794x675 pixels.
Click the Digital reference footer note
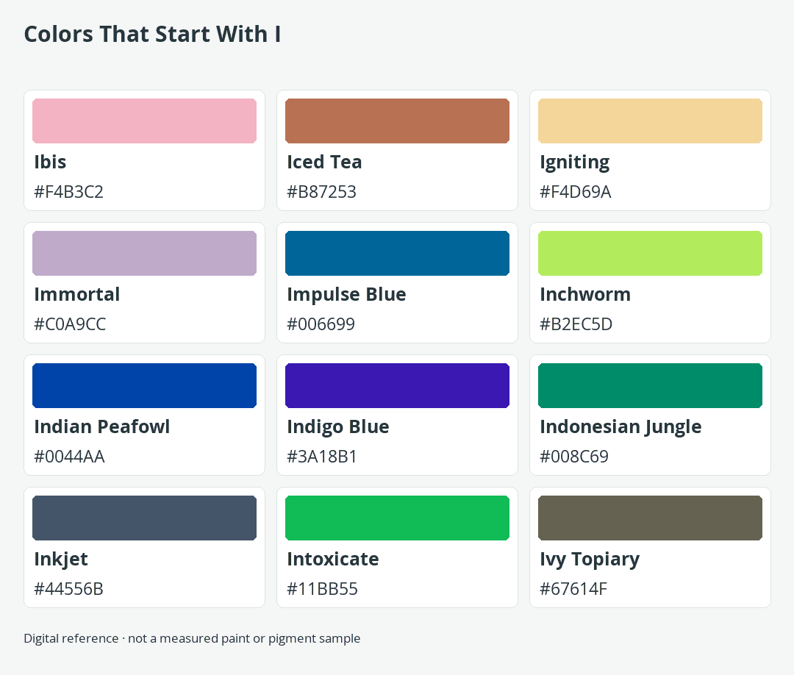click(192, 638)
